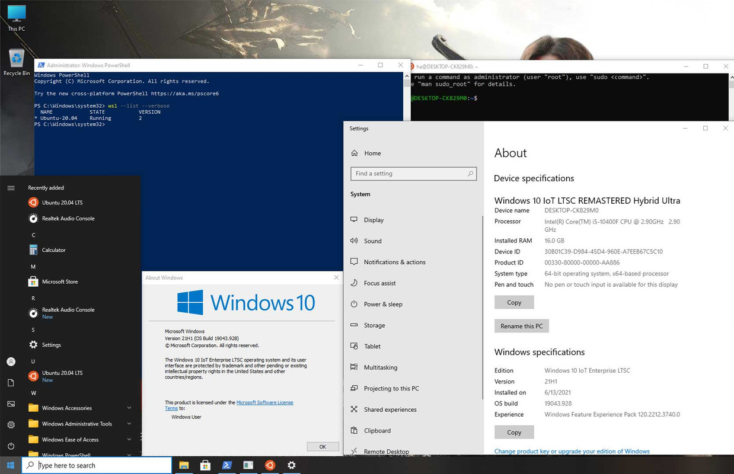Open File Explorer from the taskbar
This screenshot has width=734, height=474.
pos(184,465)
